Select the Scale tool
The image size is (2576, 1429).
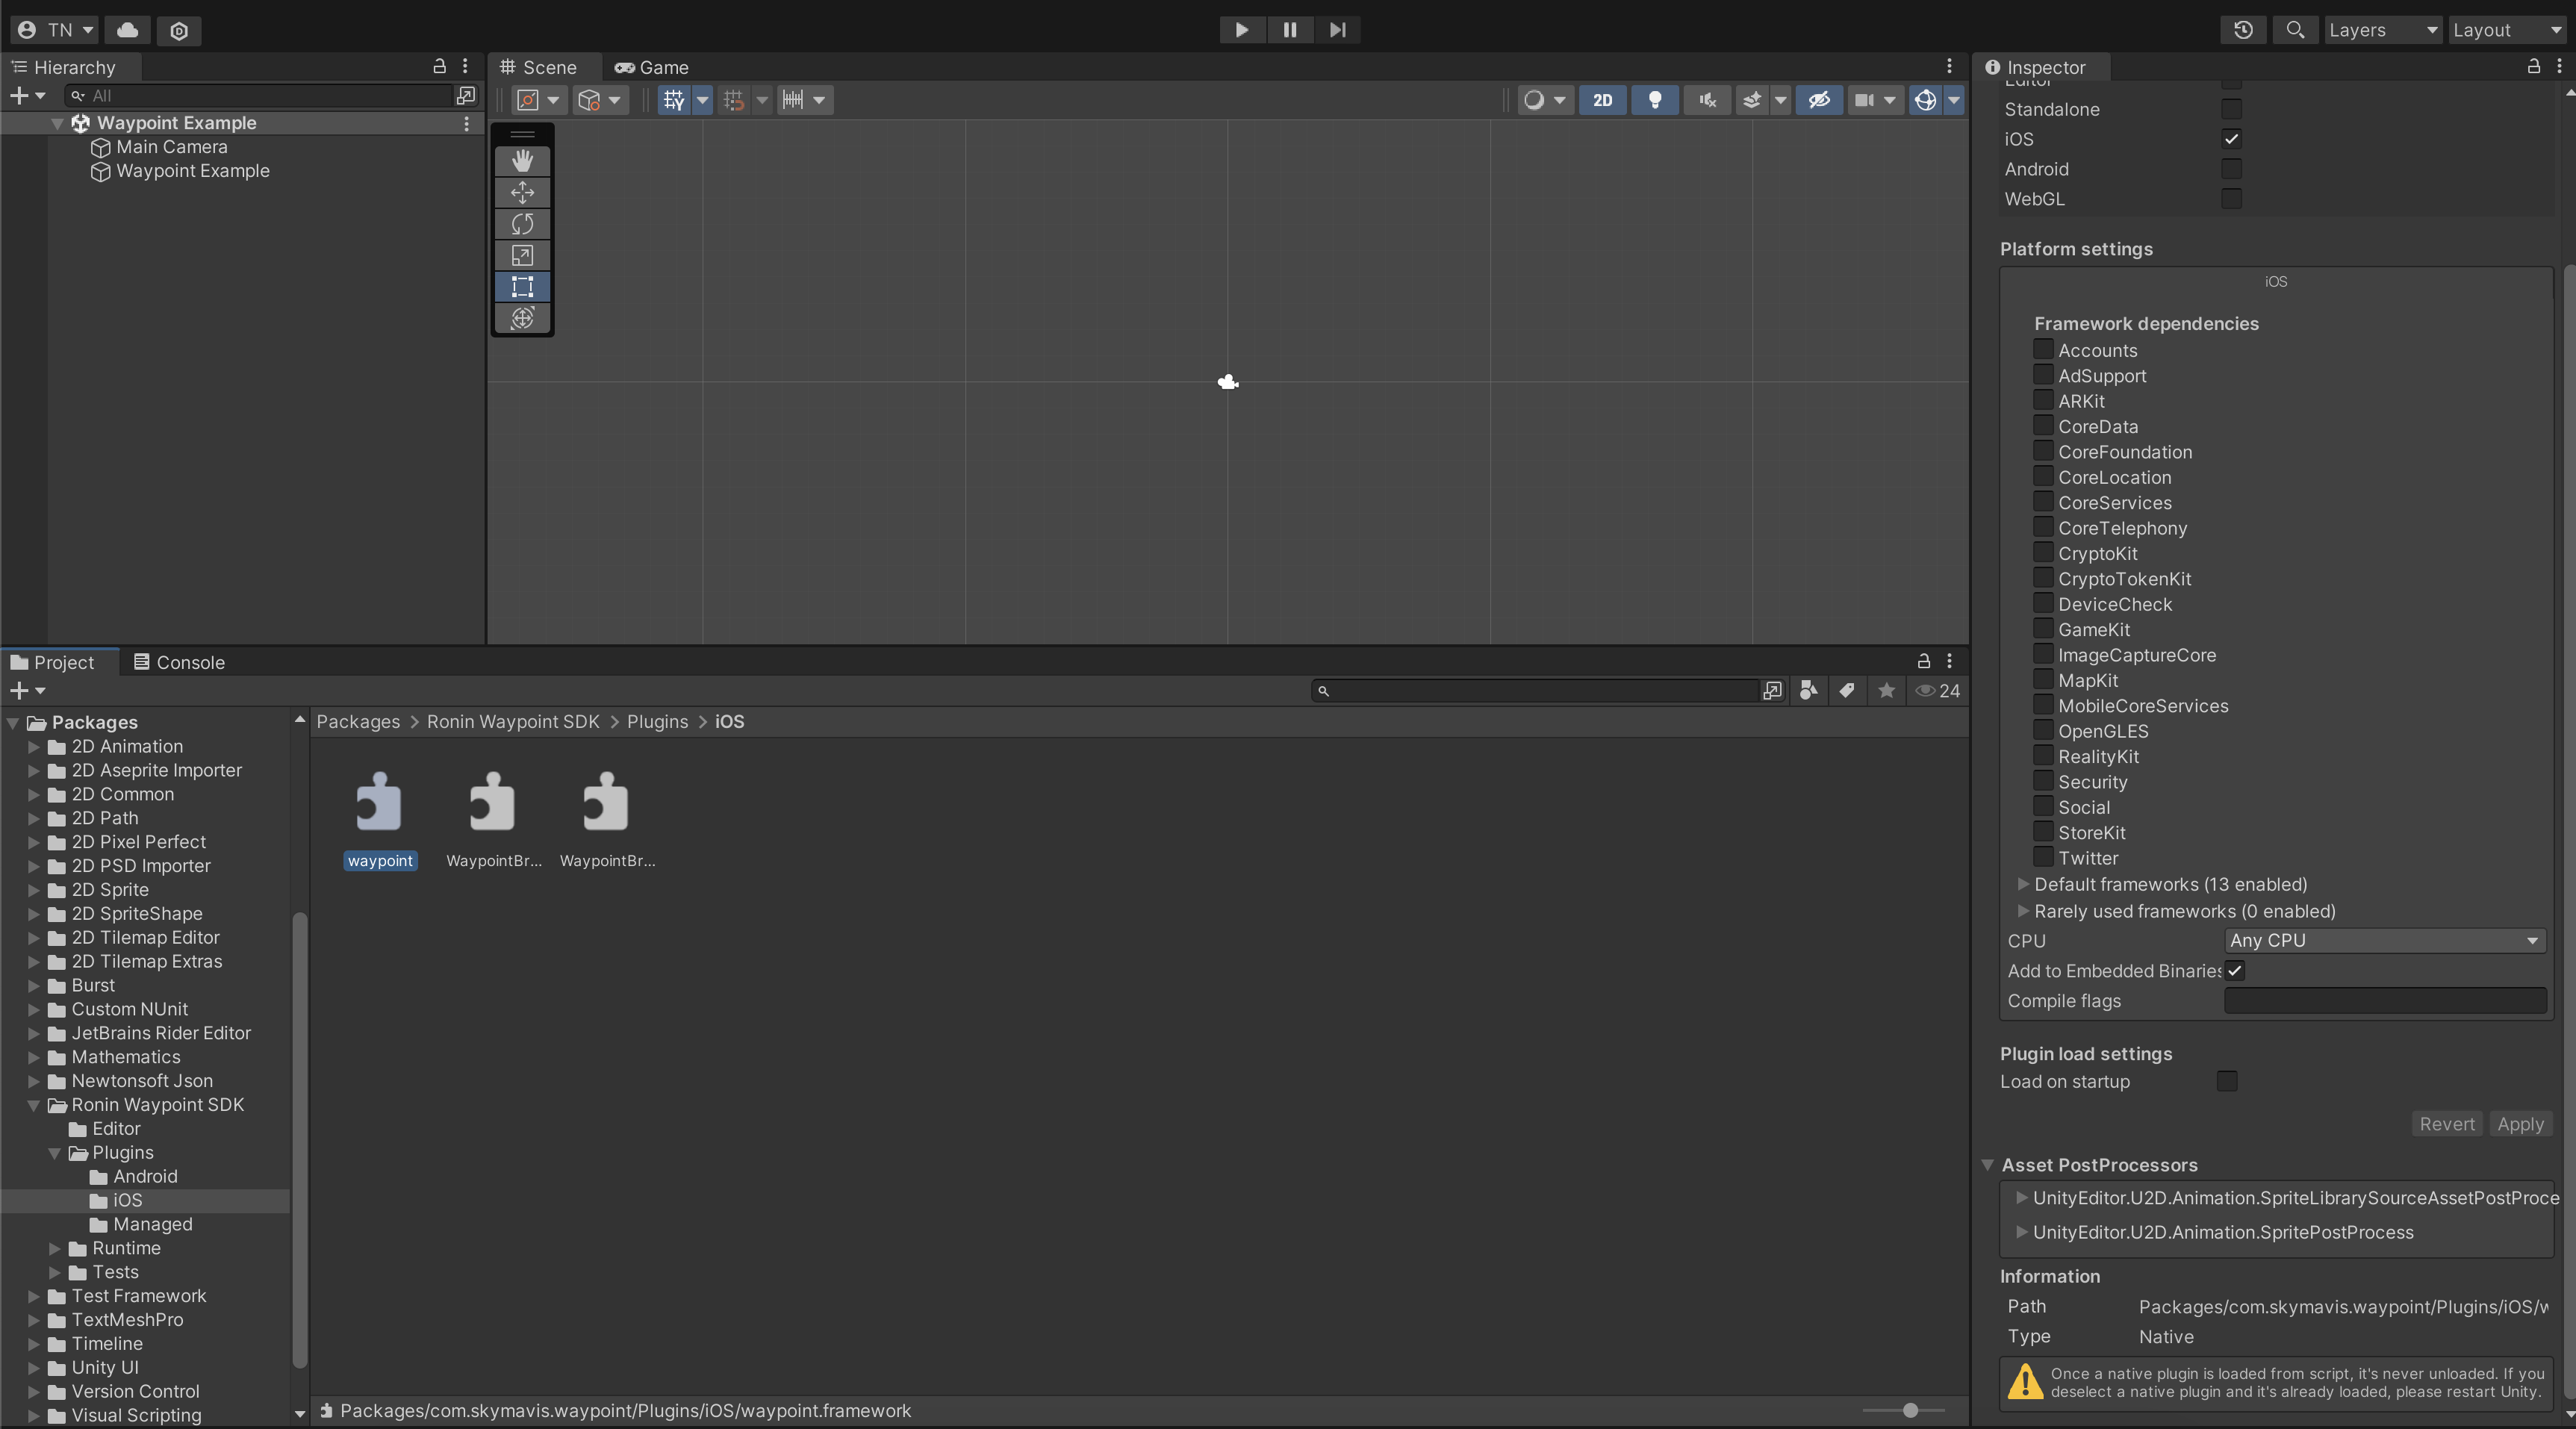(x=522, y=255)
